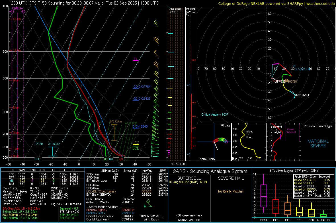Click the DN=316/44 label on hodograph
This screenshot has height=223, width=336.
302,95
